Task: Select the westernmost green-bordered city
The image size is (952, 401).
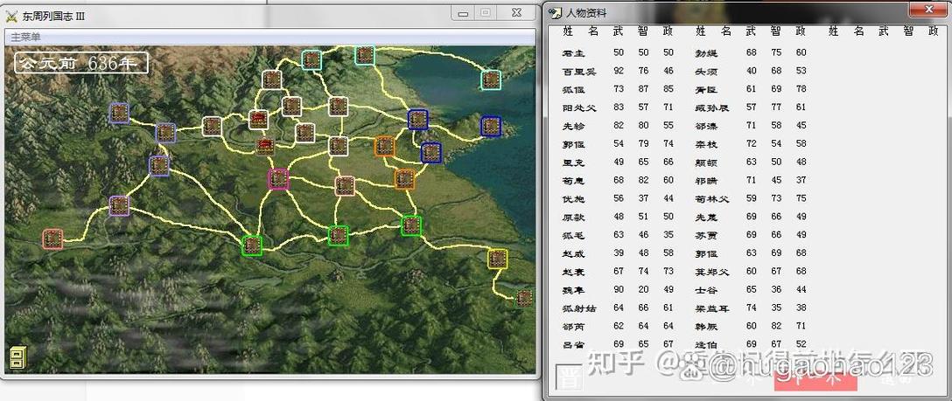Action: click(252, 245)
